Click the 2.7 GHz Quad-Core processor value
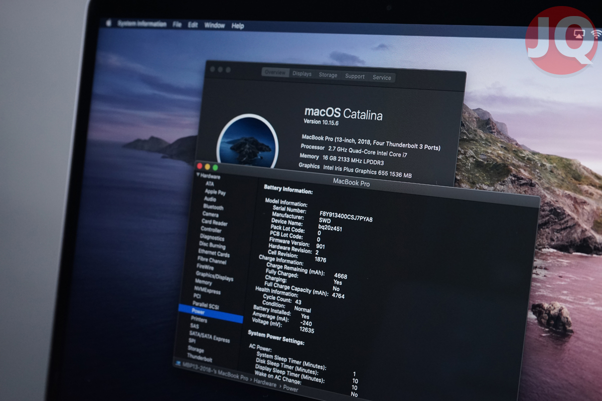Screen dimensions: 602x401 click(x=368, y=152)
